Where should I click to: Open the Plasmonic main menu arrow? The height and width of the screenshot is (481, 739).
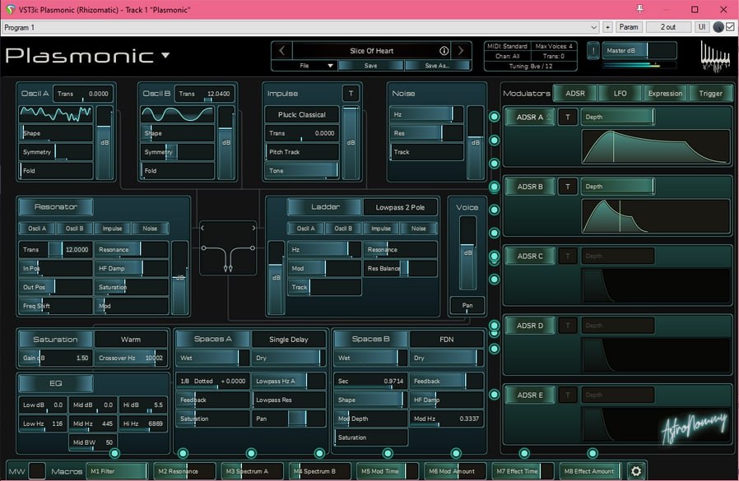(x=165, y=55)
